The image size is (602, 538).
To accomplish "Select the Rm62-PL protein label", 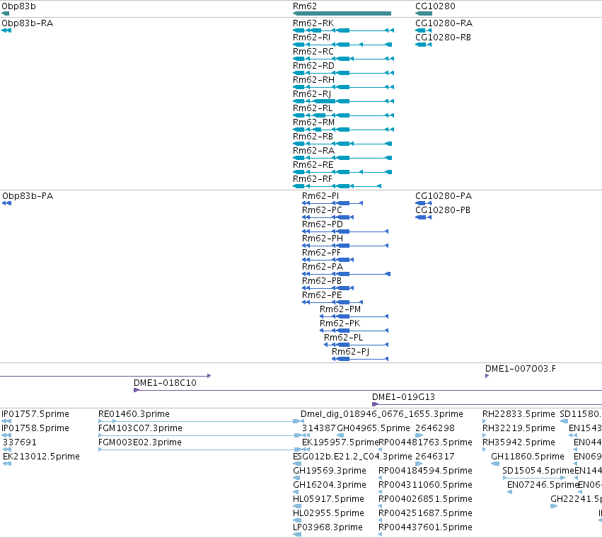I will tap(343, 338).
